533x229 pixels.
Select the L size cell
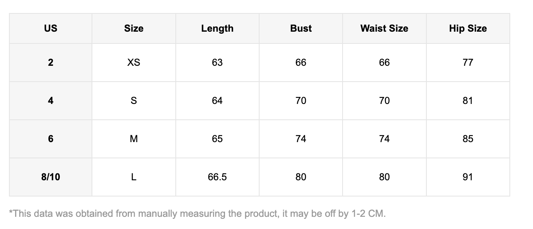pos(134,177)
